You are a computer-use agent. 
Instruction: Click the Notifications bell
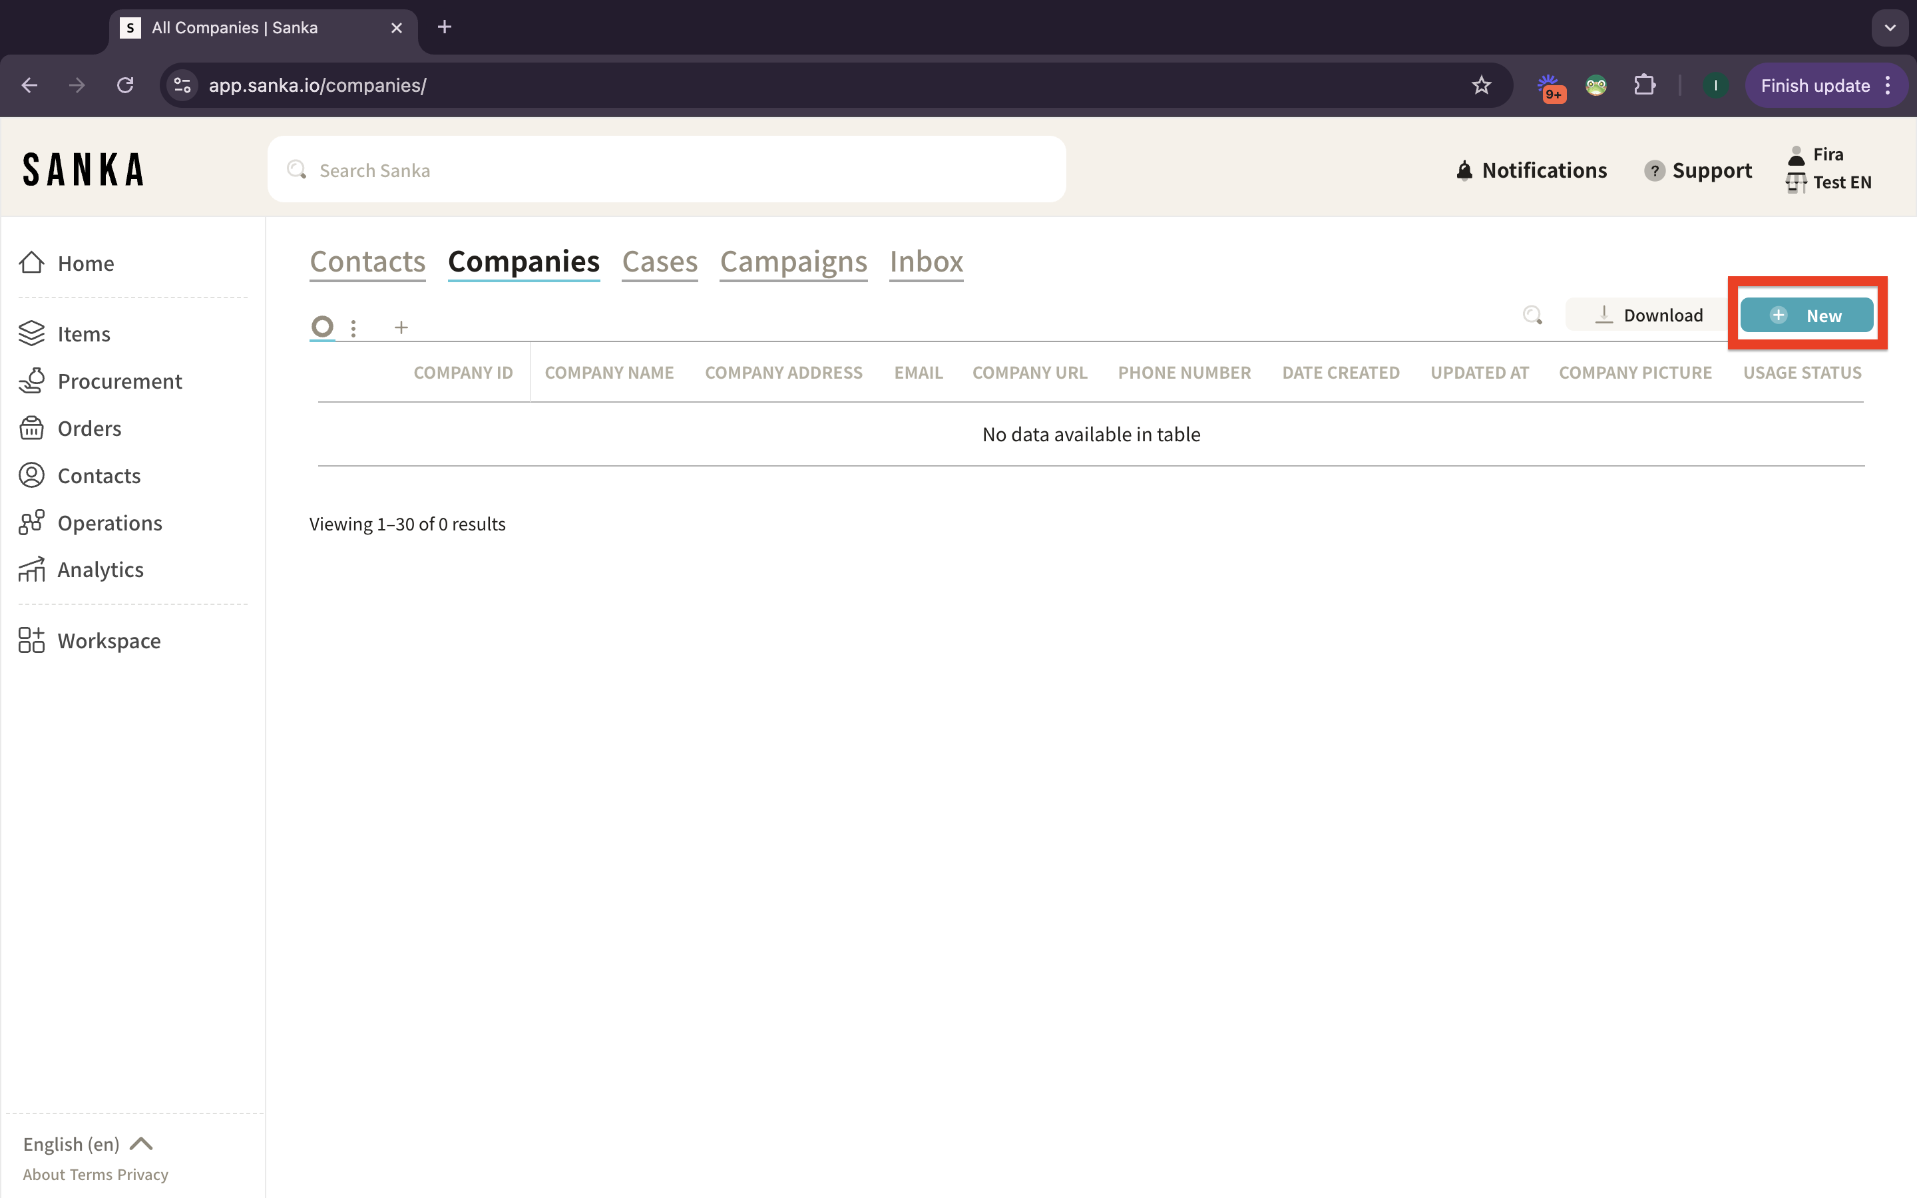pos(1464,170)
